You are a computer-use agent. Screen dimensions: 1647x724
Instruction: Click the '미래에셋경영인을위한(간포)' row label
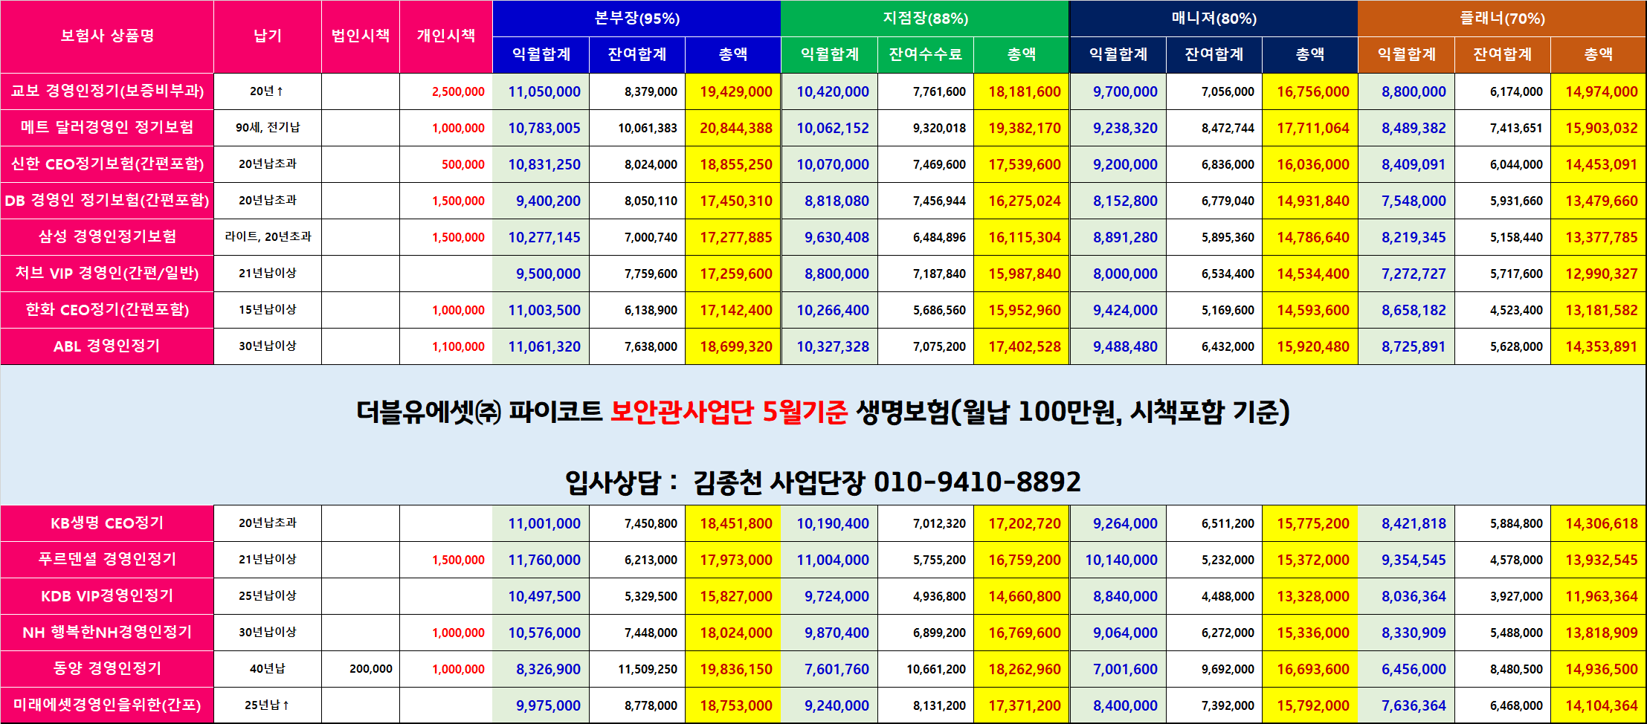(107, 705)
